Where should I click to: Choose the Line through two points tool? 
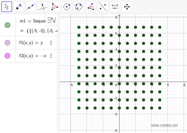click(31, 7)
